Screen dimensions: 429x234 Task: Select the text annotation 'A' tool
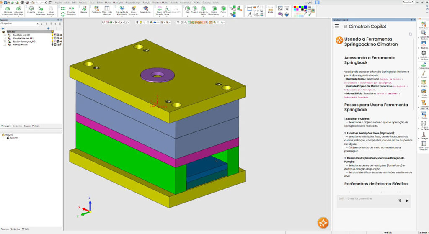[x=250, y=14]
